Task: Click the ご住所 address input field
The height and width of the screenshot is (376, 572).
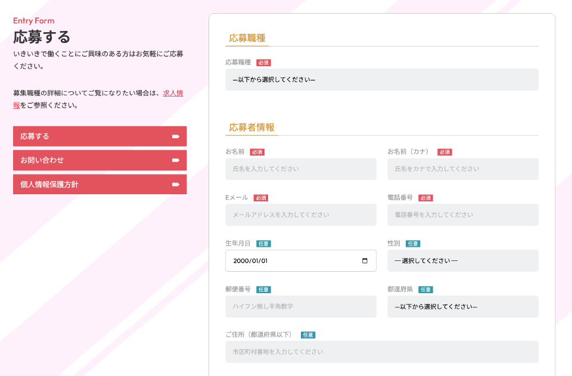Action: 381,352
